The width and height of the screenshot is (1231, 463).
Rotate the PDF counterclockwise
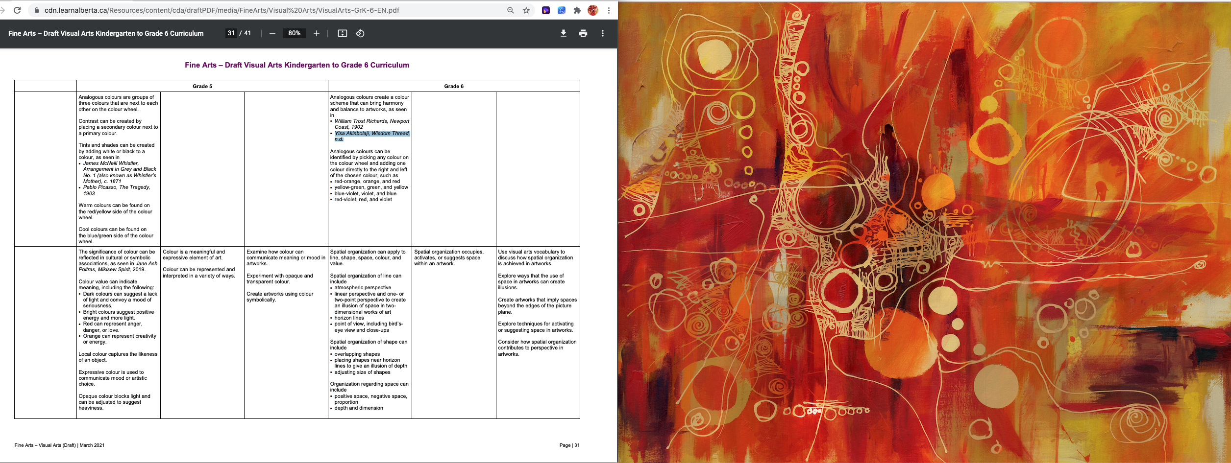[x=360, y=33]
